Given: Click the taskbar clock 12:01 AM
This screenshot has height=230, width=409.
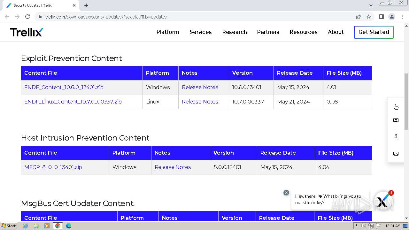Looking at the screenshot, I should [393, 226].
